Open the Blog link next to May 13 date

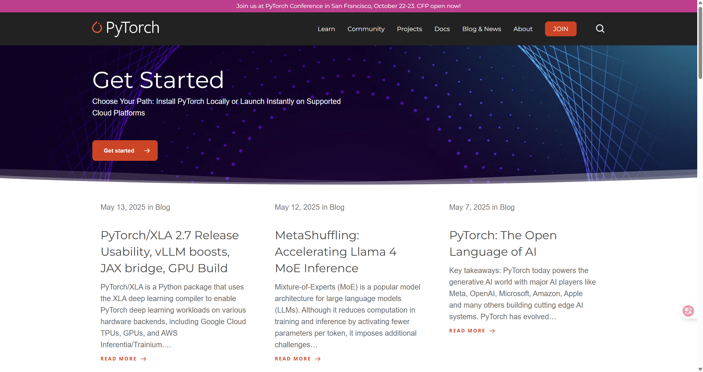(163, 207)
